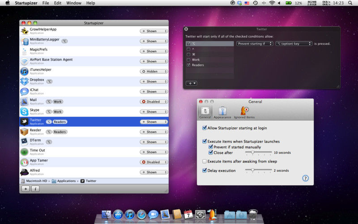Click the add item plus button in Startupizer
This screenshot has width=358, height=224.
coord(26,189)
